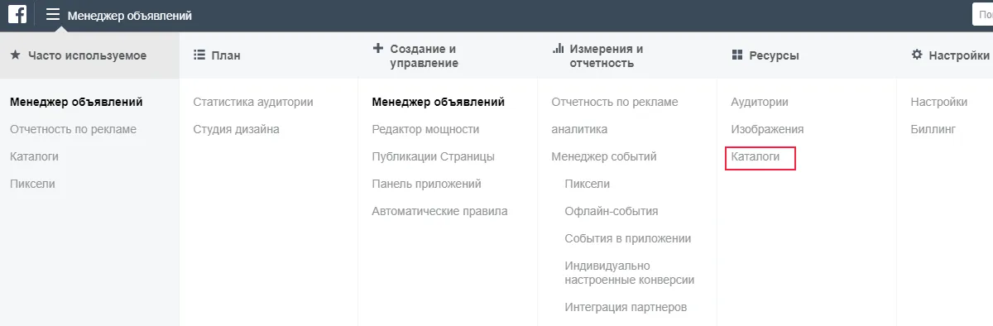Click the star icon beside Часто используемое
This screenshot has height=326, width=993.
point(15,55)
